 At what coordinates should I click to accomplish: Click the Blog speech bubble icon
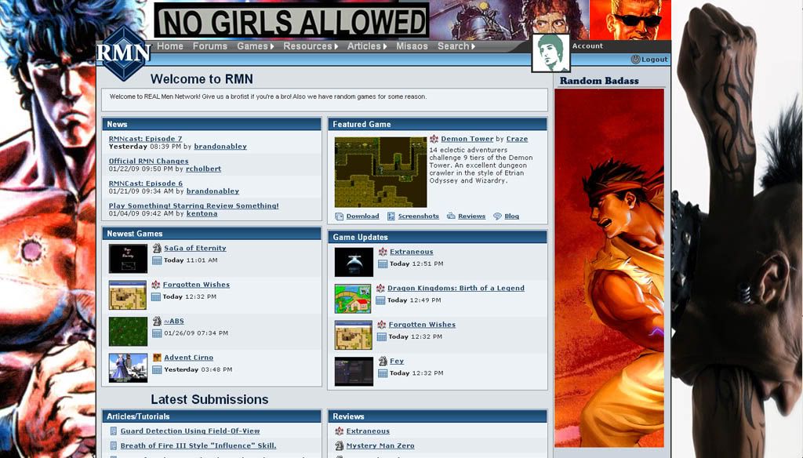497,216
